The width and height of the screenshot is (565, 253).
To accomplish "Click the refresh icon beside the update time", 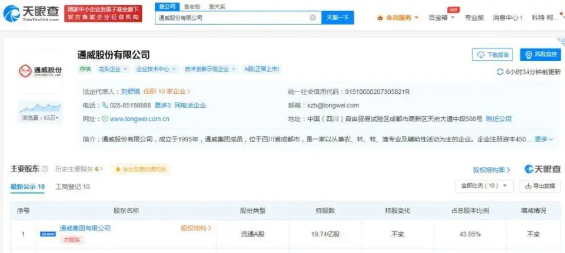I will [x=500, y=72].
